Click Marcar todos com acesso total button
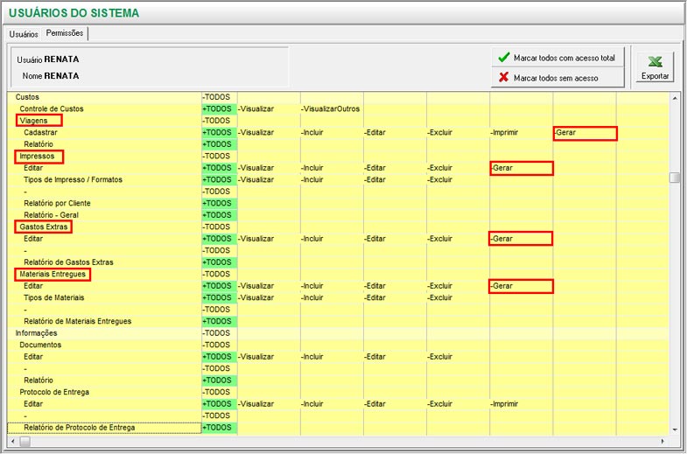 (557, 58)
